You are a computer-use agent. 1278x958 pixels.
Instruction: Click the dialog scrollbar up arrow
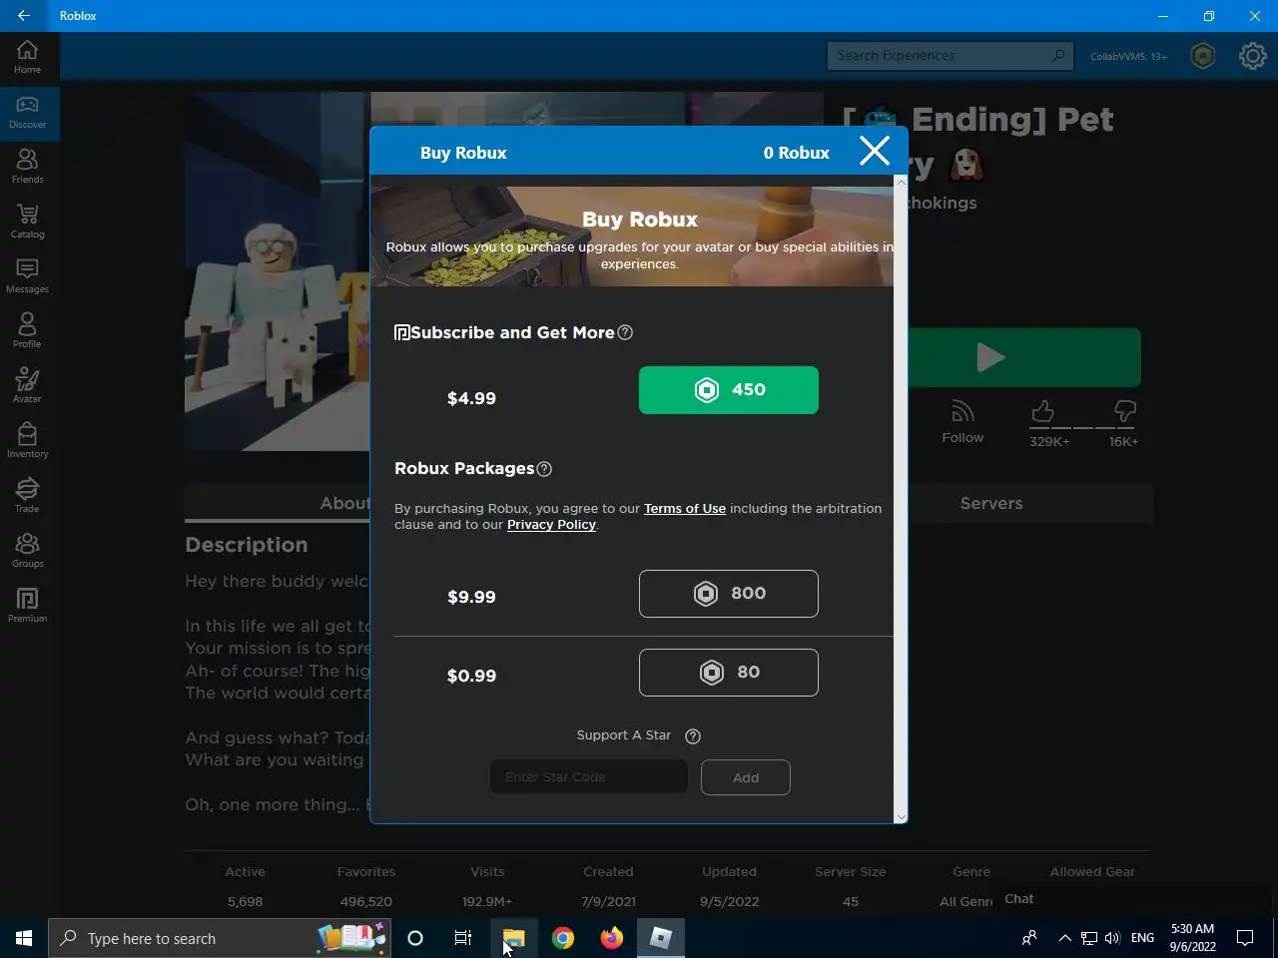(901, 182)
